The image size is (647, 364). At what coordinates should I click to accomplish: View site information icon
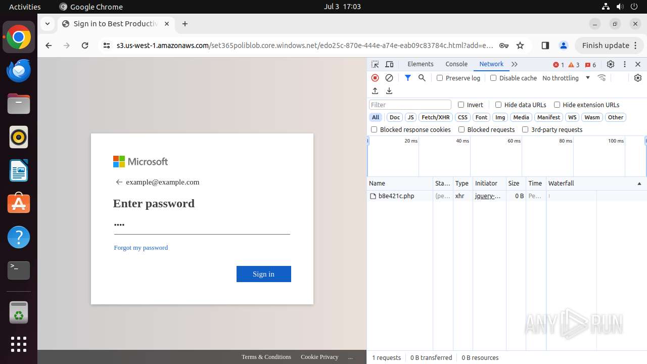pos(106,45)
